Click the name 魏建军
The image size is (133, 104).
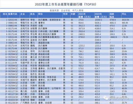34,80
